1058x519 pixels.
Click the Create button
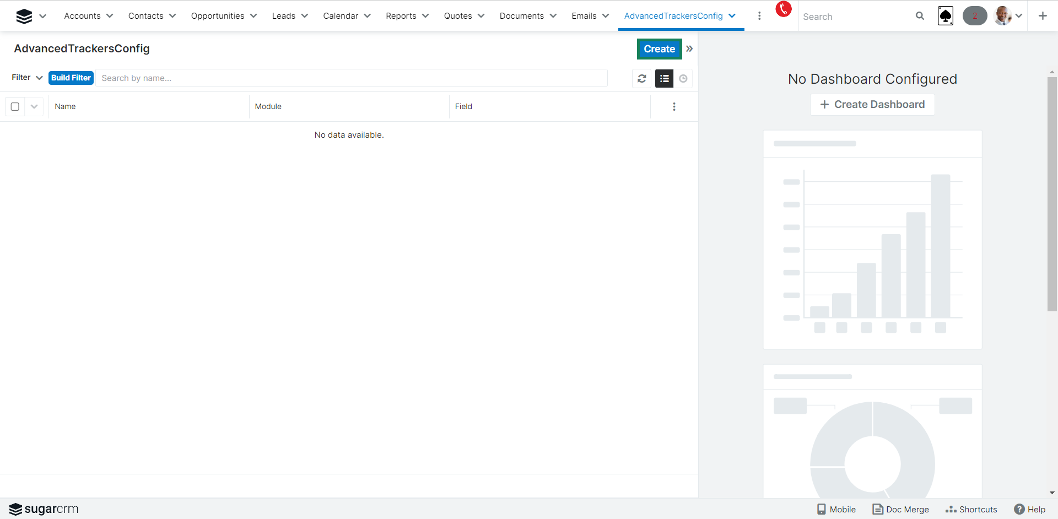point(659,49)
